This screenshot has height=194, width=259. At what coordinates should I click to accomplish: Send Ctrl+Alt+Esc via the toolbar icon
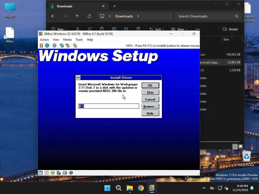(x=68, y=45)
